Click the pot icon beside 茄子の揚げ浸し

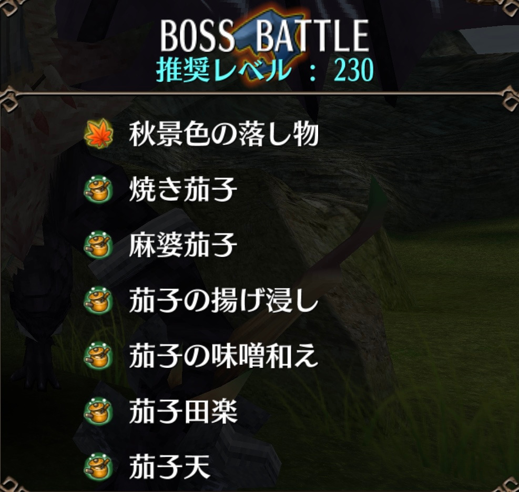(98, 301)
